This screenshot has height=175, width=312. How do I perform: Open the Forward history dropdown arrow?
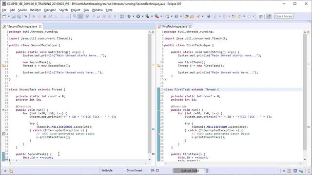click(x=253, y=17)
